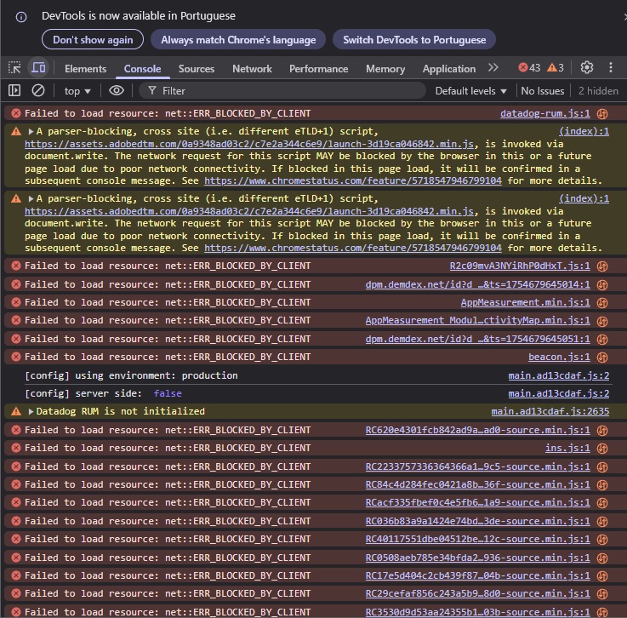The width and height of the screenshot is (627, 618).
Task: Open main.ad13cdaf.js:2635 source link
Action: tap(550, 411)
